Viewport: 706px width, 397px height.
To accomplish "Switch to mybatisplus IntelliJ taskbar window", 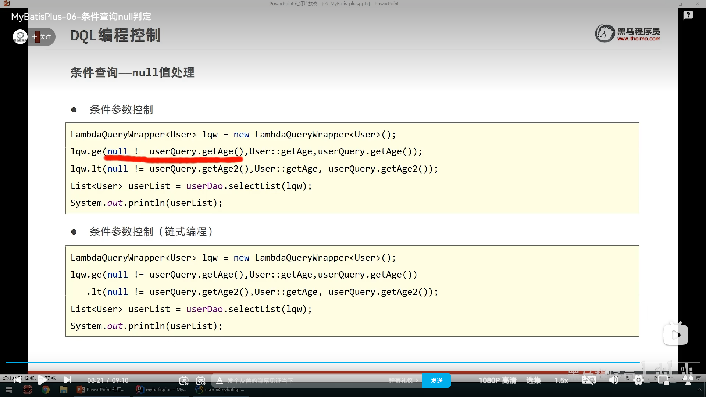I will pyautogui.click(x=162, y=390).
